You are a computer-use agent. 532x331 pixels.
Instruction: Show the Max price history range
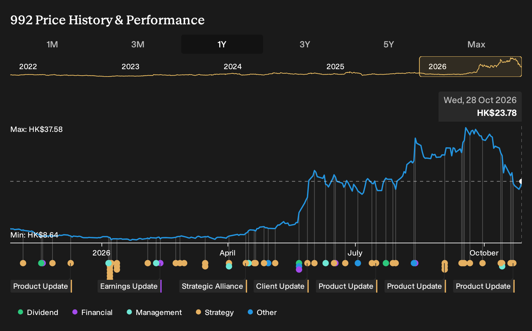click(x=476, y=44)
